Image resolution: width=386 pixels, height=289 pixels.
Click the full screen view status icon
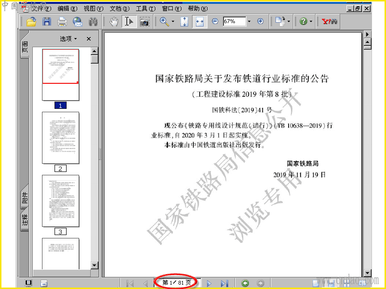pos(28,283)
